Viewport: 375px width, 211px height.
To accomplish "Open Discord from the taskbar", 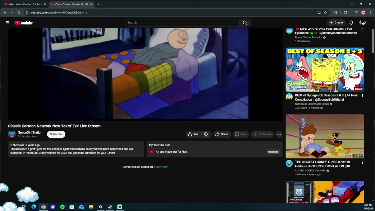I will pos(53,207).
